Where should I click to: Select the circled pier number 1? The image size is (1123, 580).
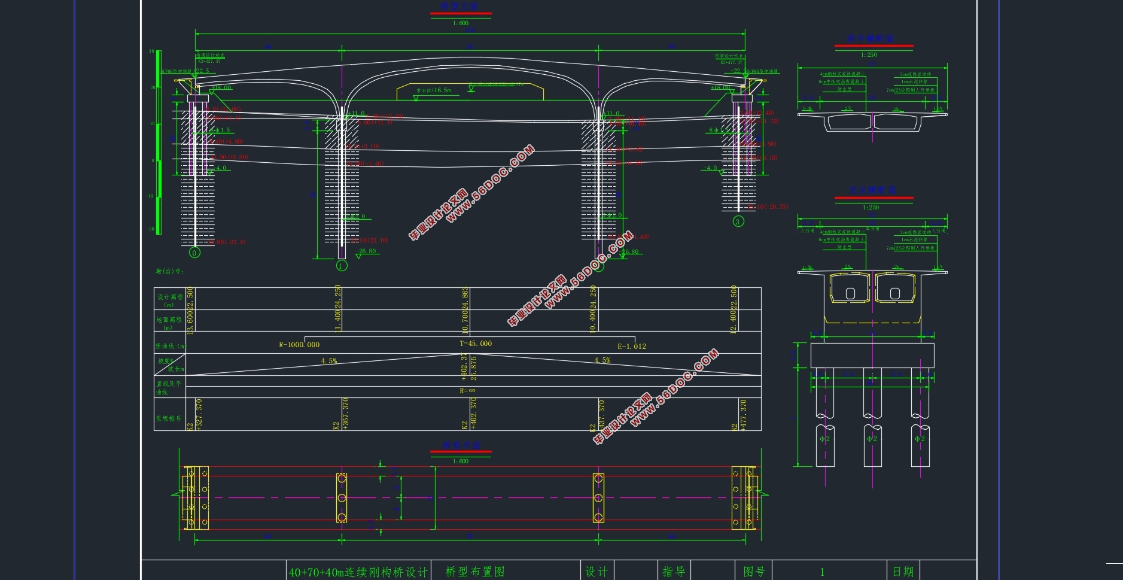342,265
